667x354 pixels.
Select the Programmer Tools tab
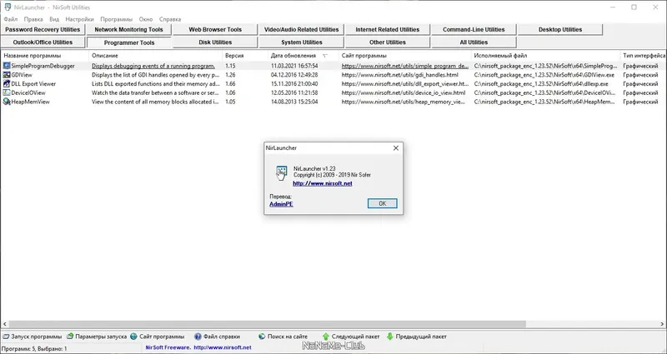129,42
